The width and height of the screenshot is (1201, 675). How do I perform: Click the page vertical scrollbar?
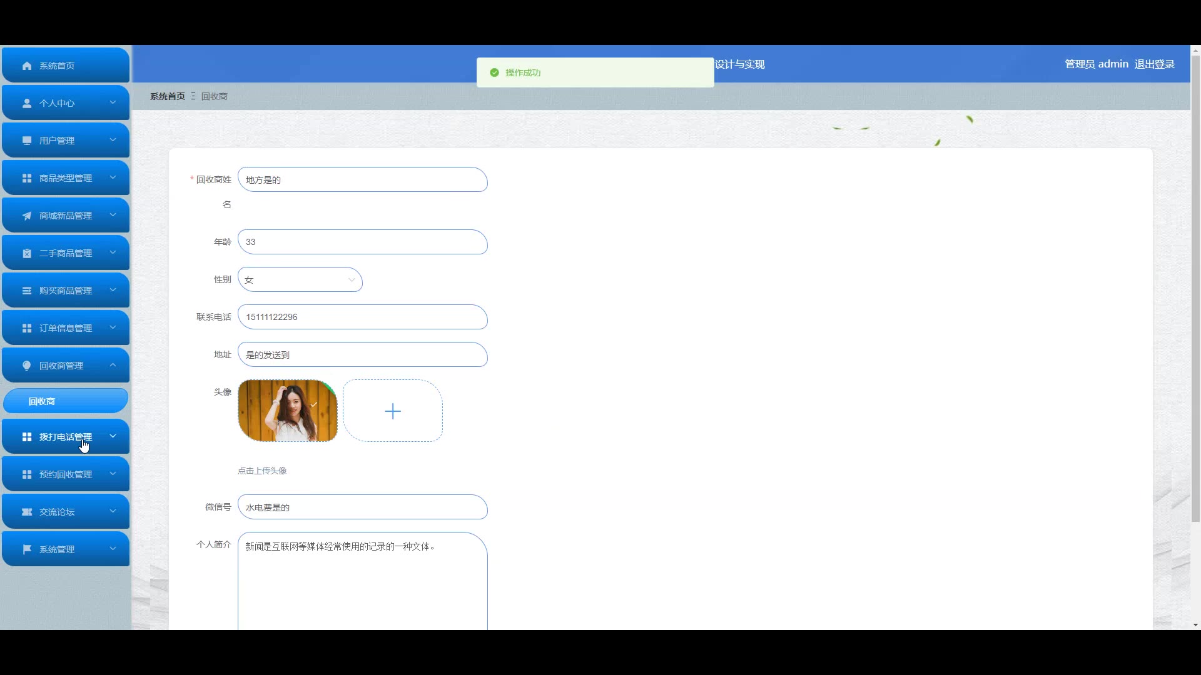tap(1195, 287)
